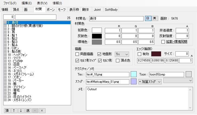Select material 1 : 脚の付け根(貫通対策)
This screenshot has height=115, width=197.
point(37,26)
